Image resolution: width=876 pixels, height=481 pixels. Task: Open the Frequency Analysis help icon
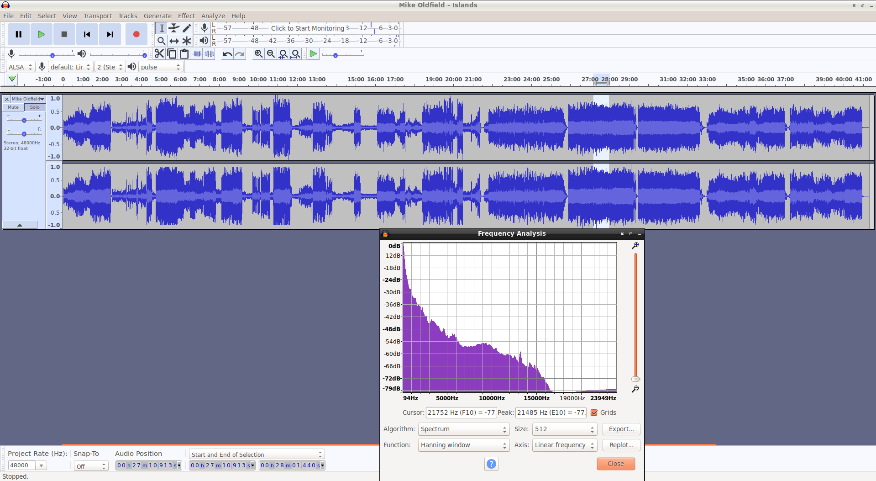[491, 464]
